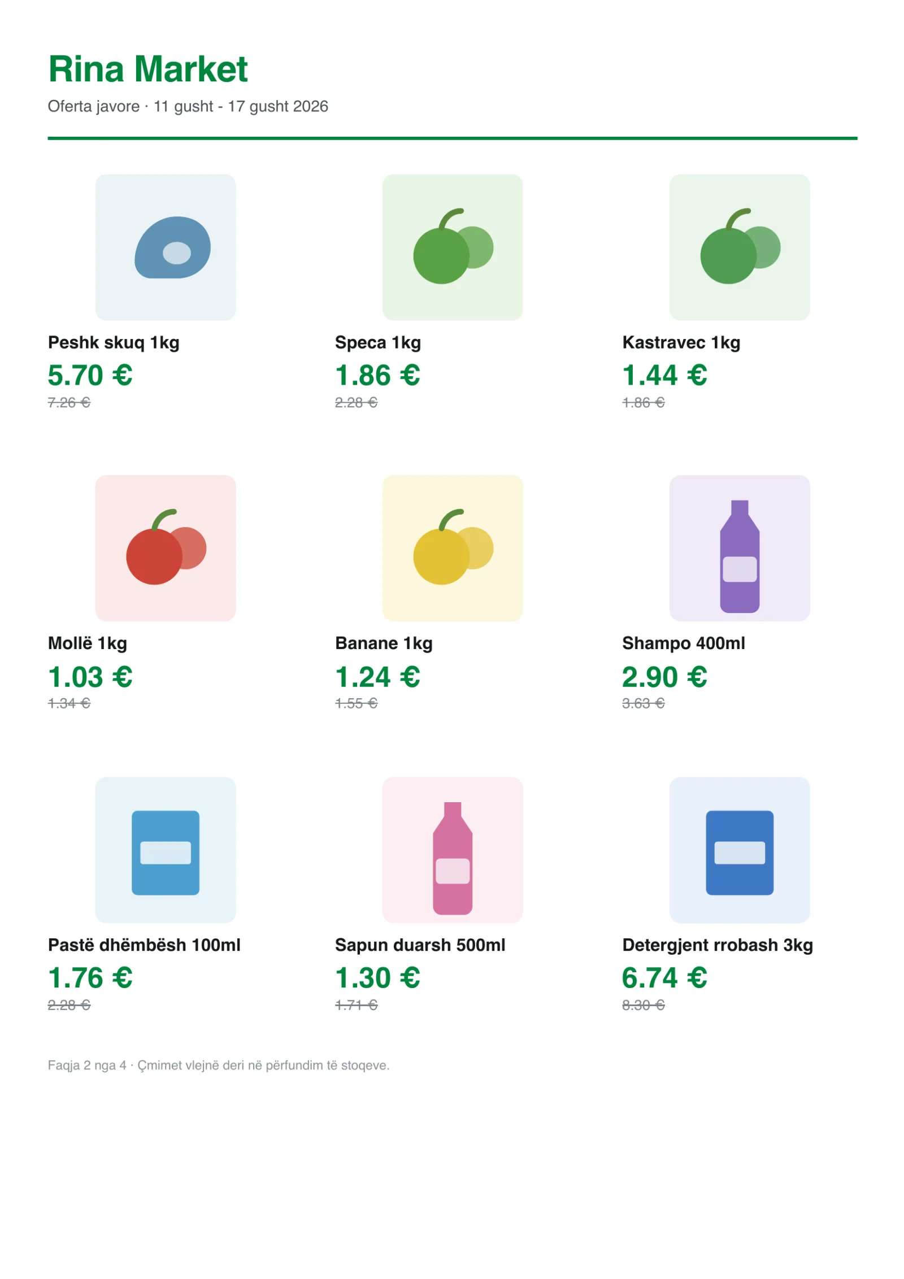Click the dark blue Detergjent rrobash package icon

740,852
